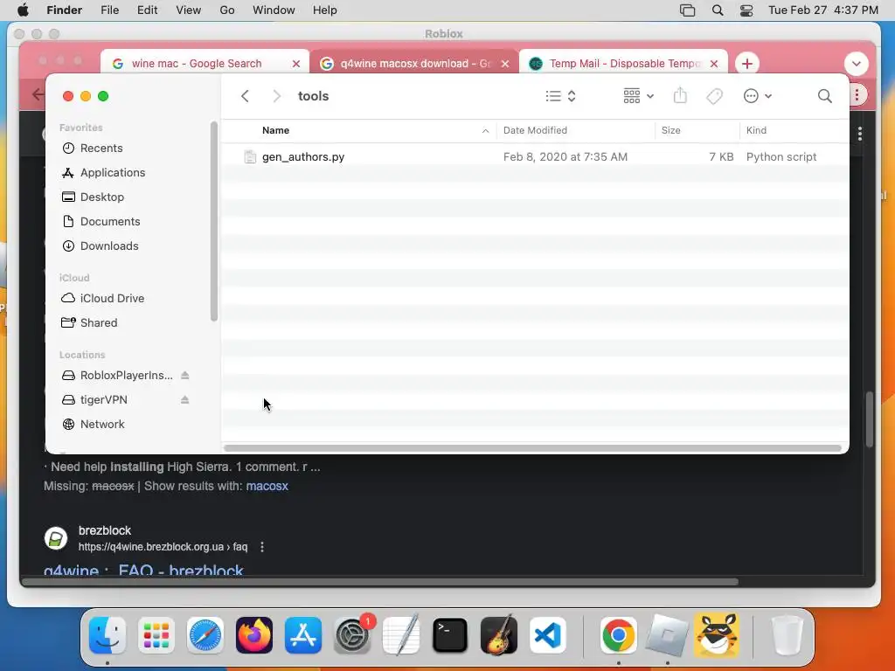Select the tigerVPN volume in the sidebar
This screenshot has height=671, width=895.
point(103,400)
